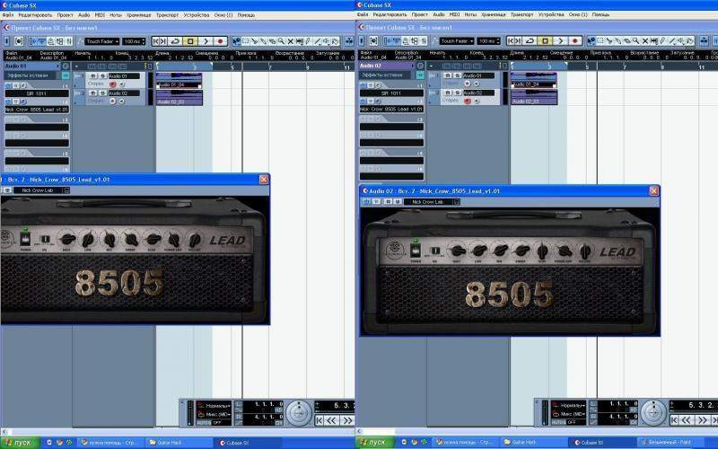Mute the Audio 01 track in right window
718x449 pixels.
(x=448, y=75)
